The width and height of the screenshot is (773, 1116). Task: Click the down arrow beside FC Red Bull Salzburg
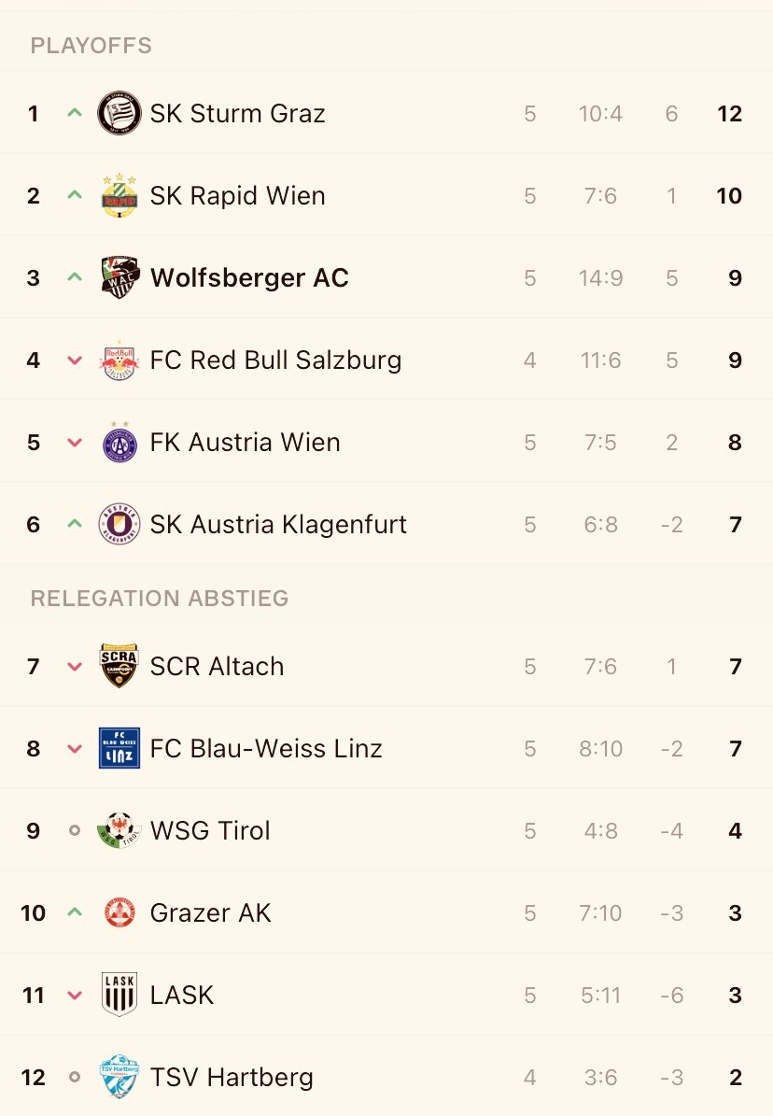75,360
